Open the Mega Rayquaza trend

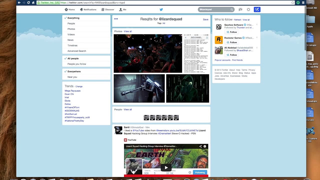(72, 91)
